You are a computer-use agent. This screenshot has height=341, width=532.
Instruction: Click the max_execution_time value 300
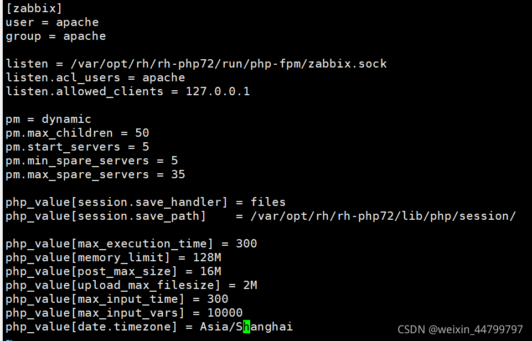[x=246, y=244]
